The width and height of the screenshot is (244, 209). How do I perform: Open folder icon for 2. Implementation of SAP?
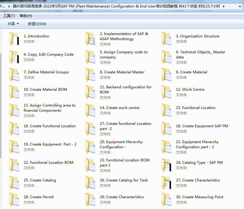point(90,39)
